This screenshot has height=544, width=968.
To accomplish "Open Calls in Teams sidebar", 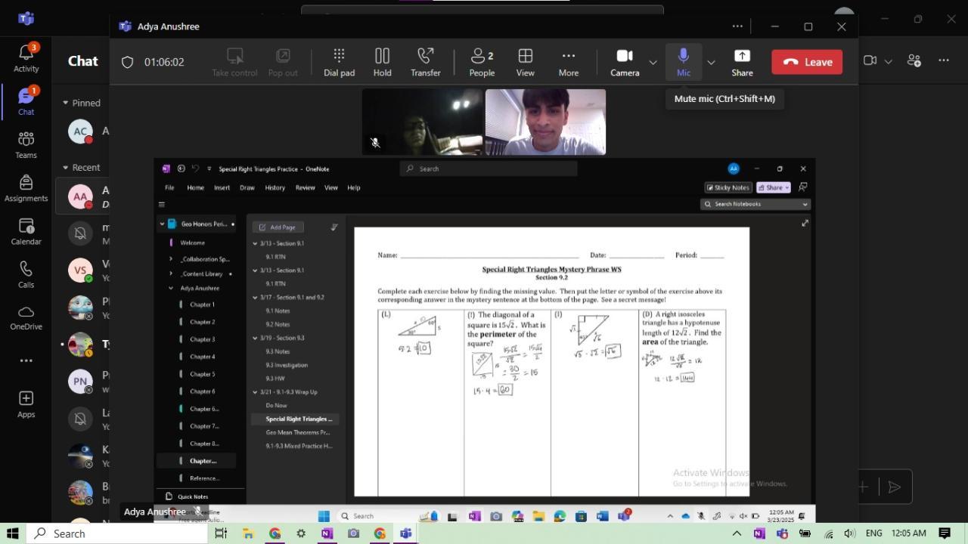I will click(26, 274).
